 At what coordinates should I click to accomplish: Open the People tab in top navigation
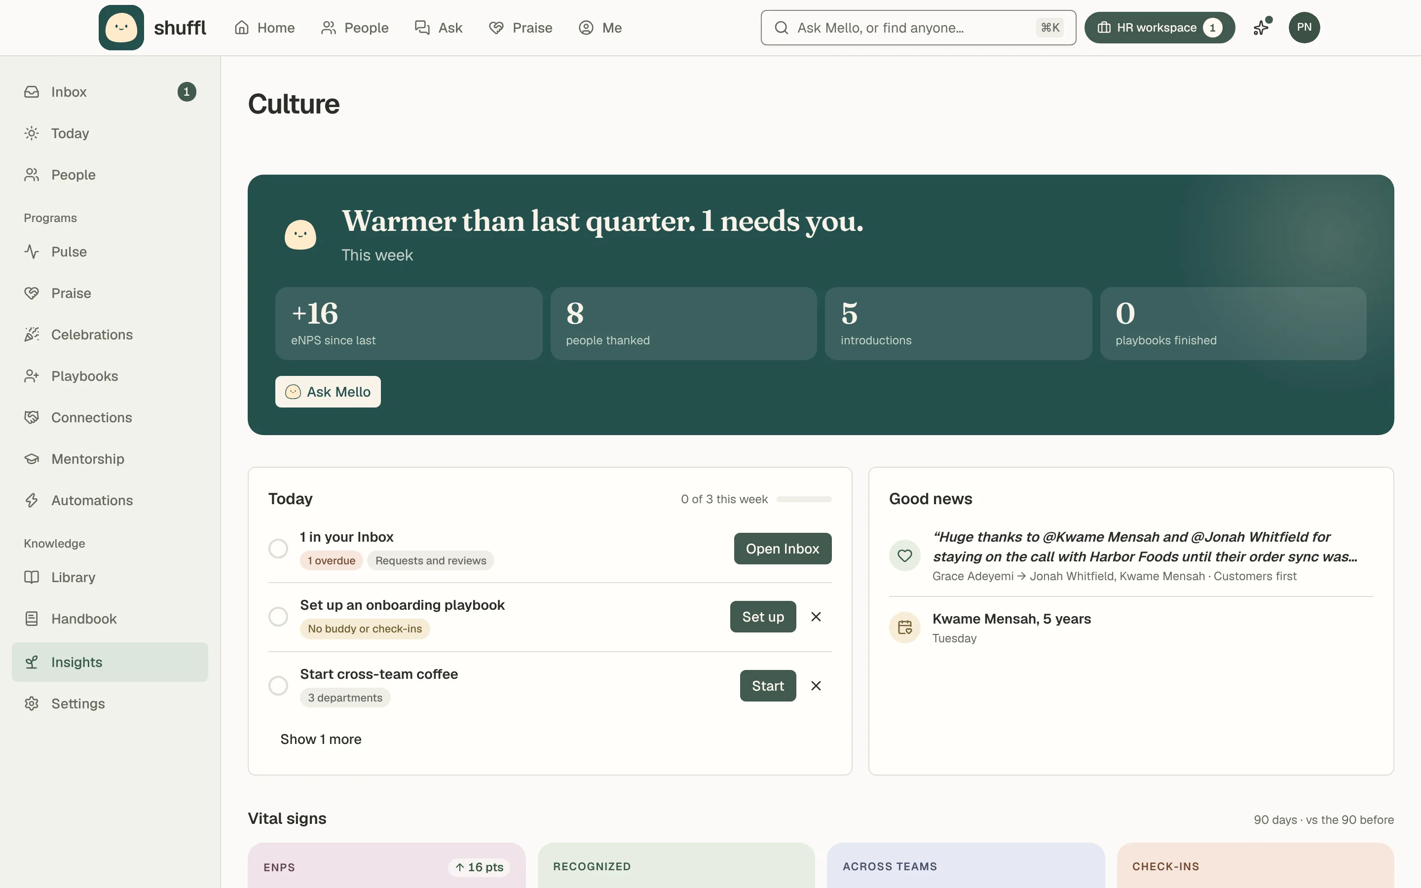[355, 28]
